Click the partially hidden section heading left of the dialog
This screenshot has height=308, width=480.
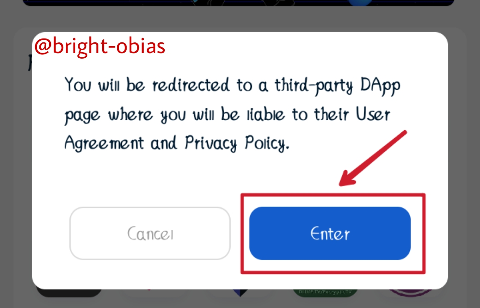[x=30, y=63]
